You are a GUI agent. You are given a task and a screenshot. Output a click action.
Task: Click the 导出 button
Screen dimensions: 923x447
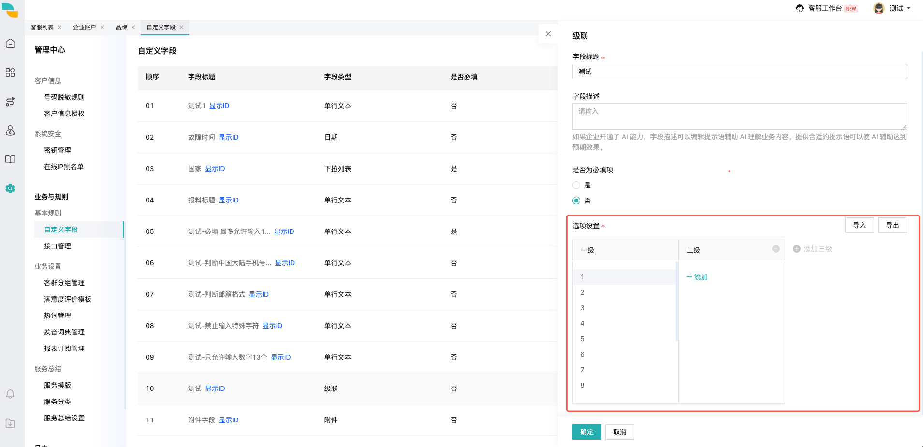pyautogui.click(x=893, y=225)
